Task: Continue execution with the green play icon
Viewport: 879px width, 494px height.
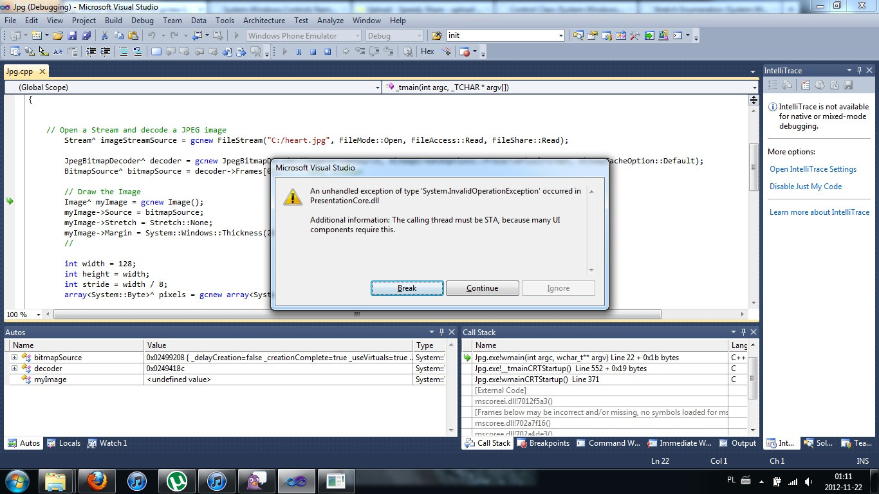Action: coord(285,51)
